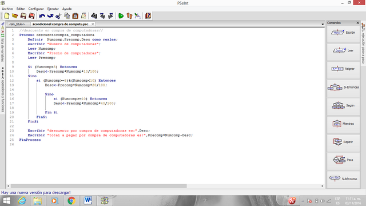Click the Proceso descuentocompra_computadora line
Screen dimensions: 366x206
pyautogui.click(x=57, y=35)
